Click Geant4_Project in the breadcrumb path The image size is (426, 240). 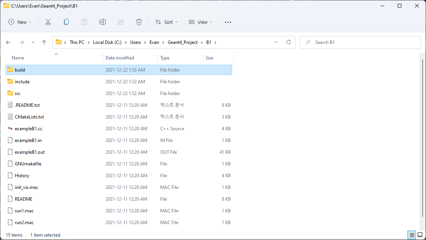183,42
